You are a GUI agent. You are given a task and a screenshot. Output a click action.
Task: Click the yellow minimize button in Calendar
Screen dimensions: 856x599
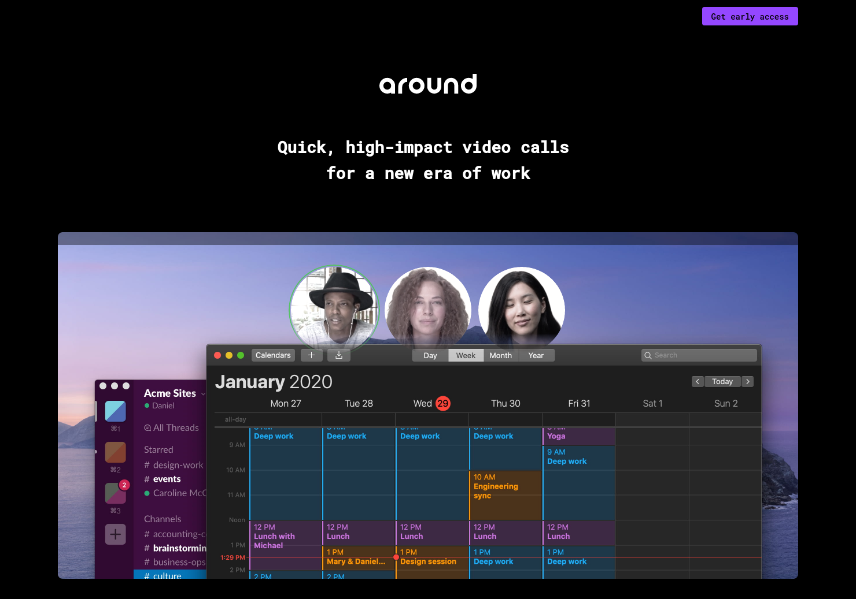(229, 355)
